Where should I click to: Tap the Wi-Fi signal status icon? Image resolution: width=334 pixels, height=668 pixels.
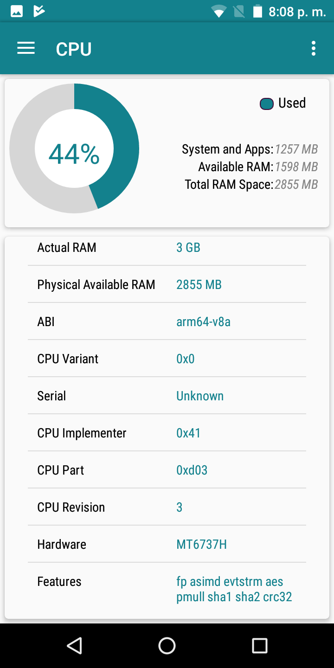pyautogui.click(x=218, y=11)
